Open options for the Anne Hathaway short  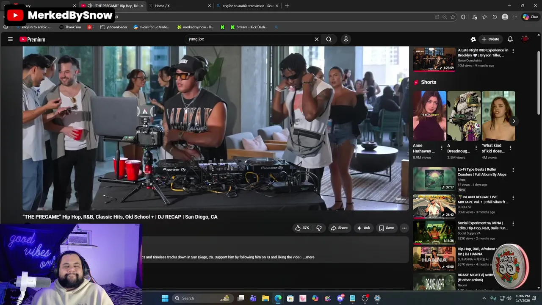pyautogui.click(x=442, y=148)
